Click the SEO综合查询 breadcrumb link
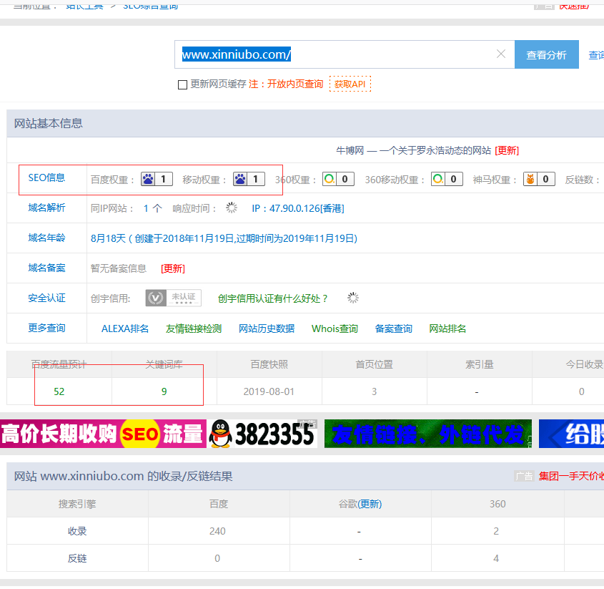The height and width of the screenshot is (589, 604). (150, 6)
